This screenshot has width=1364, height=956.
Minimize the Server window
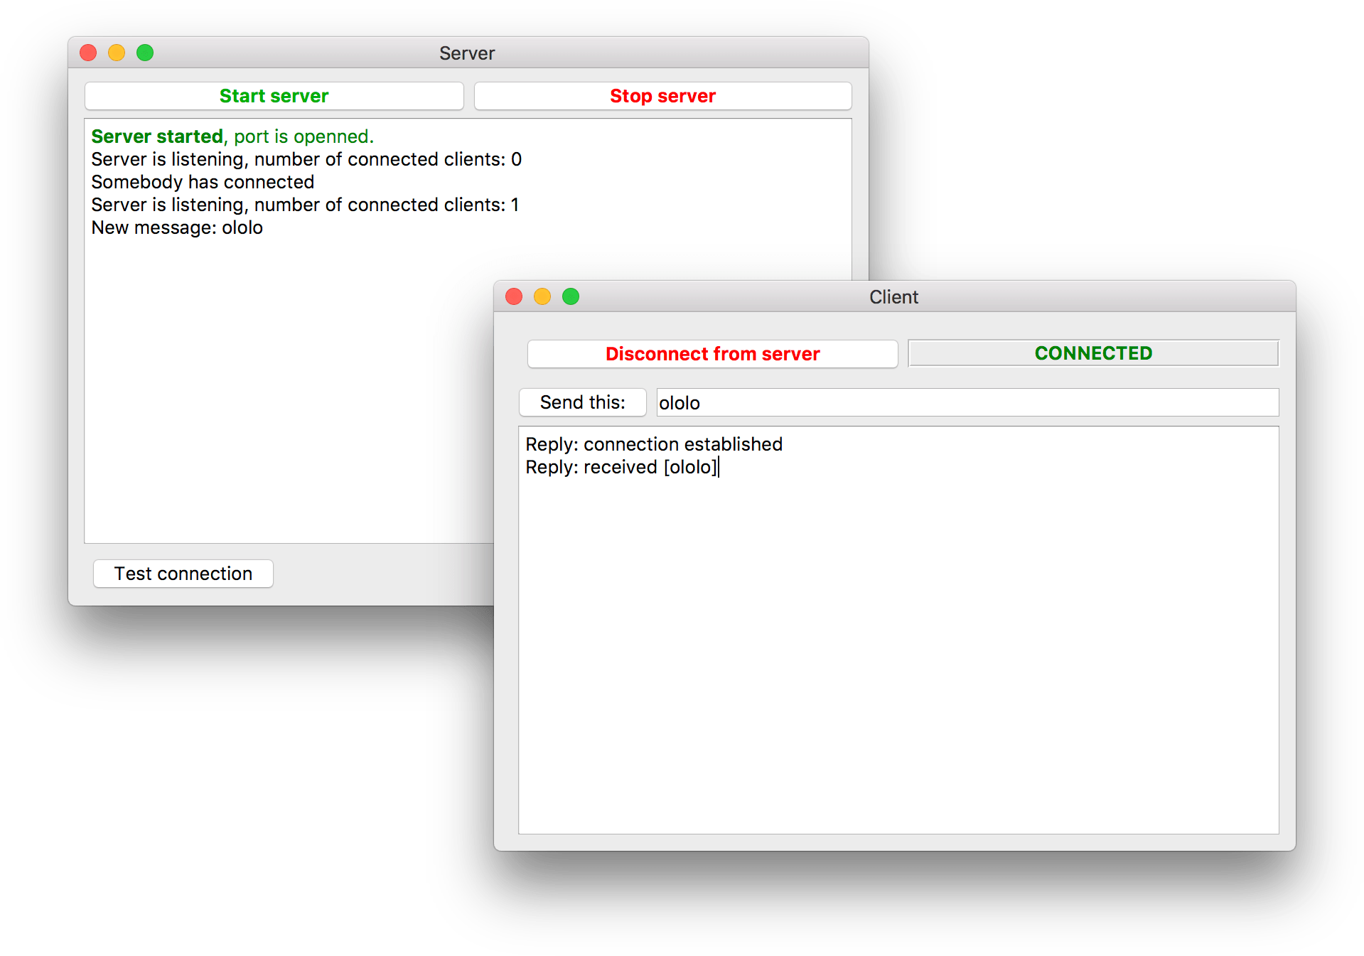click(117, 52)
